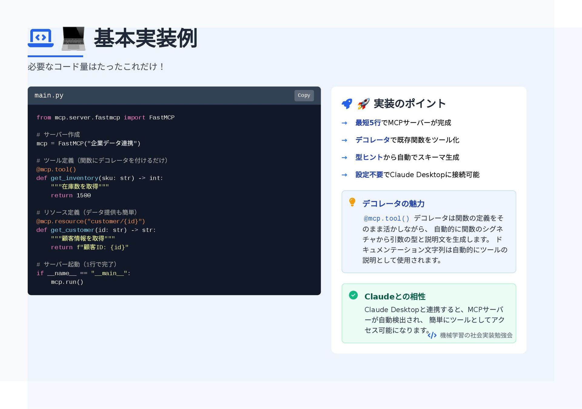Click the heading Claudeとの相性
This screenshot has height=409, width=582.
(x=395, y=297)
